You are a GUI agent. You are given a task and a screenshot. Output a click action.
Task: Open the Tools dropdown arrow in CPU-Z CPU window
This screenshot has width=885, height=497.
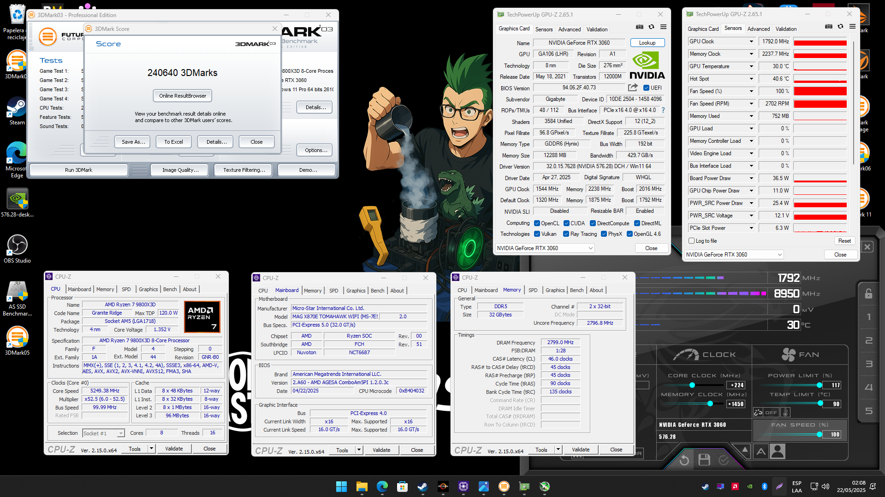151,449
